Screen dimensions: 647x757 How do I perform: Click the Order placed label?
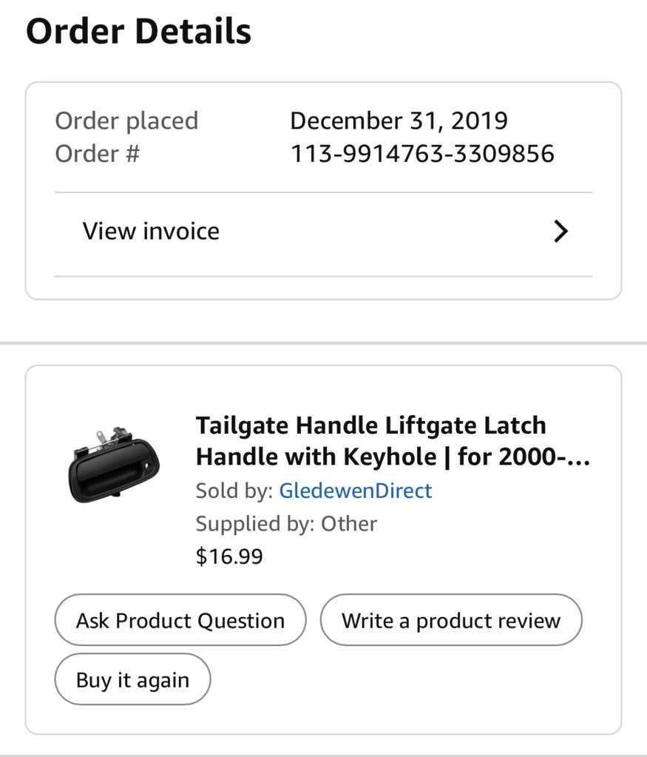(x=127, y=121)
